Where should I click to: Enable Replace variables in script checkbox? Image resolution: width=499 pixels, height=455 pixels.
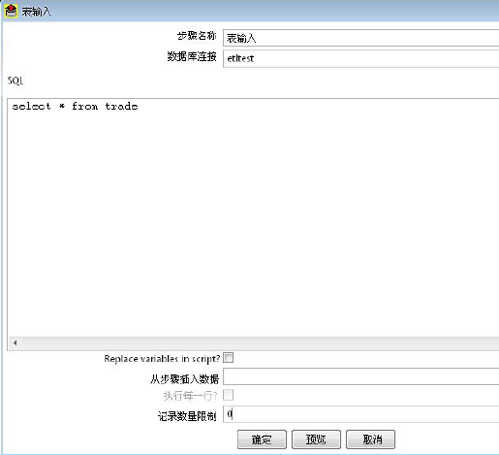[228, 358]
